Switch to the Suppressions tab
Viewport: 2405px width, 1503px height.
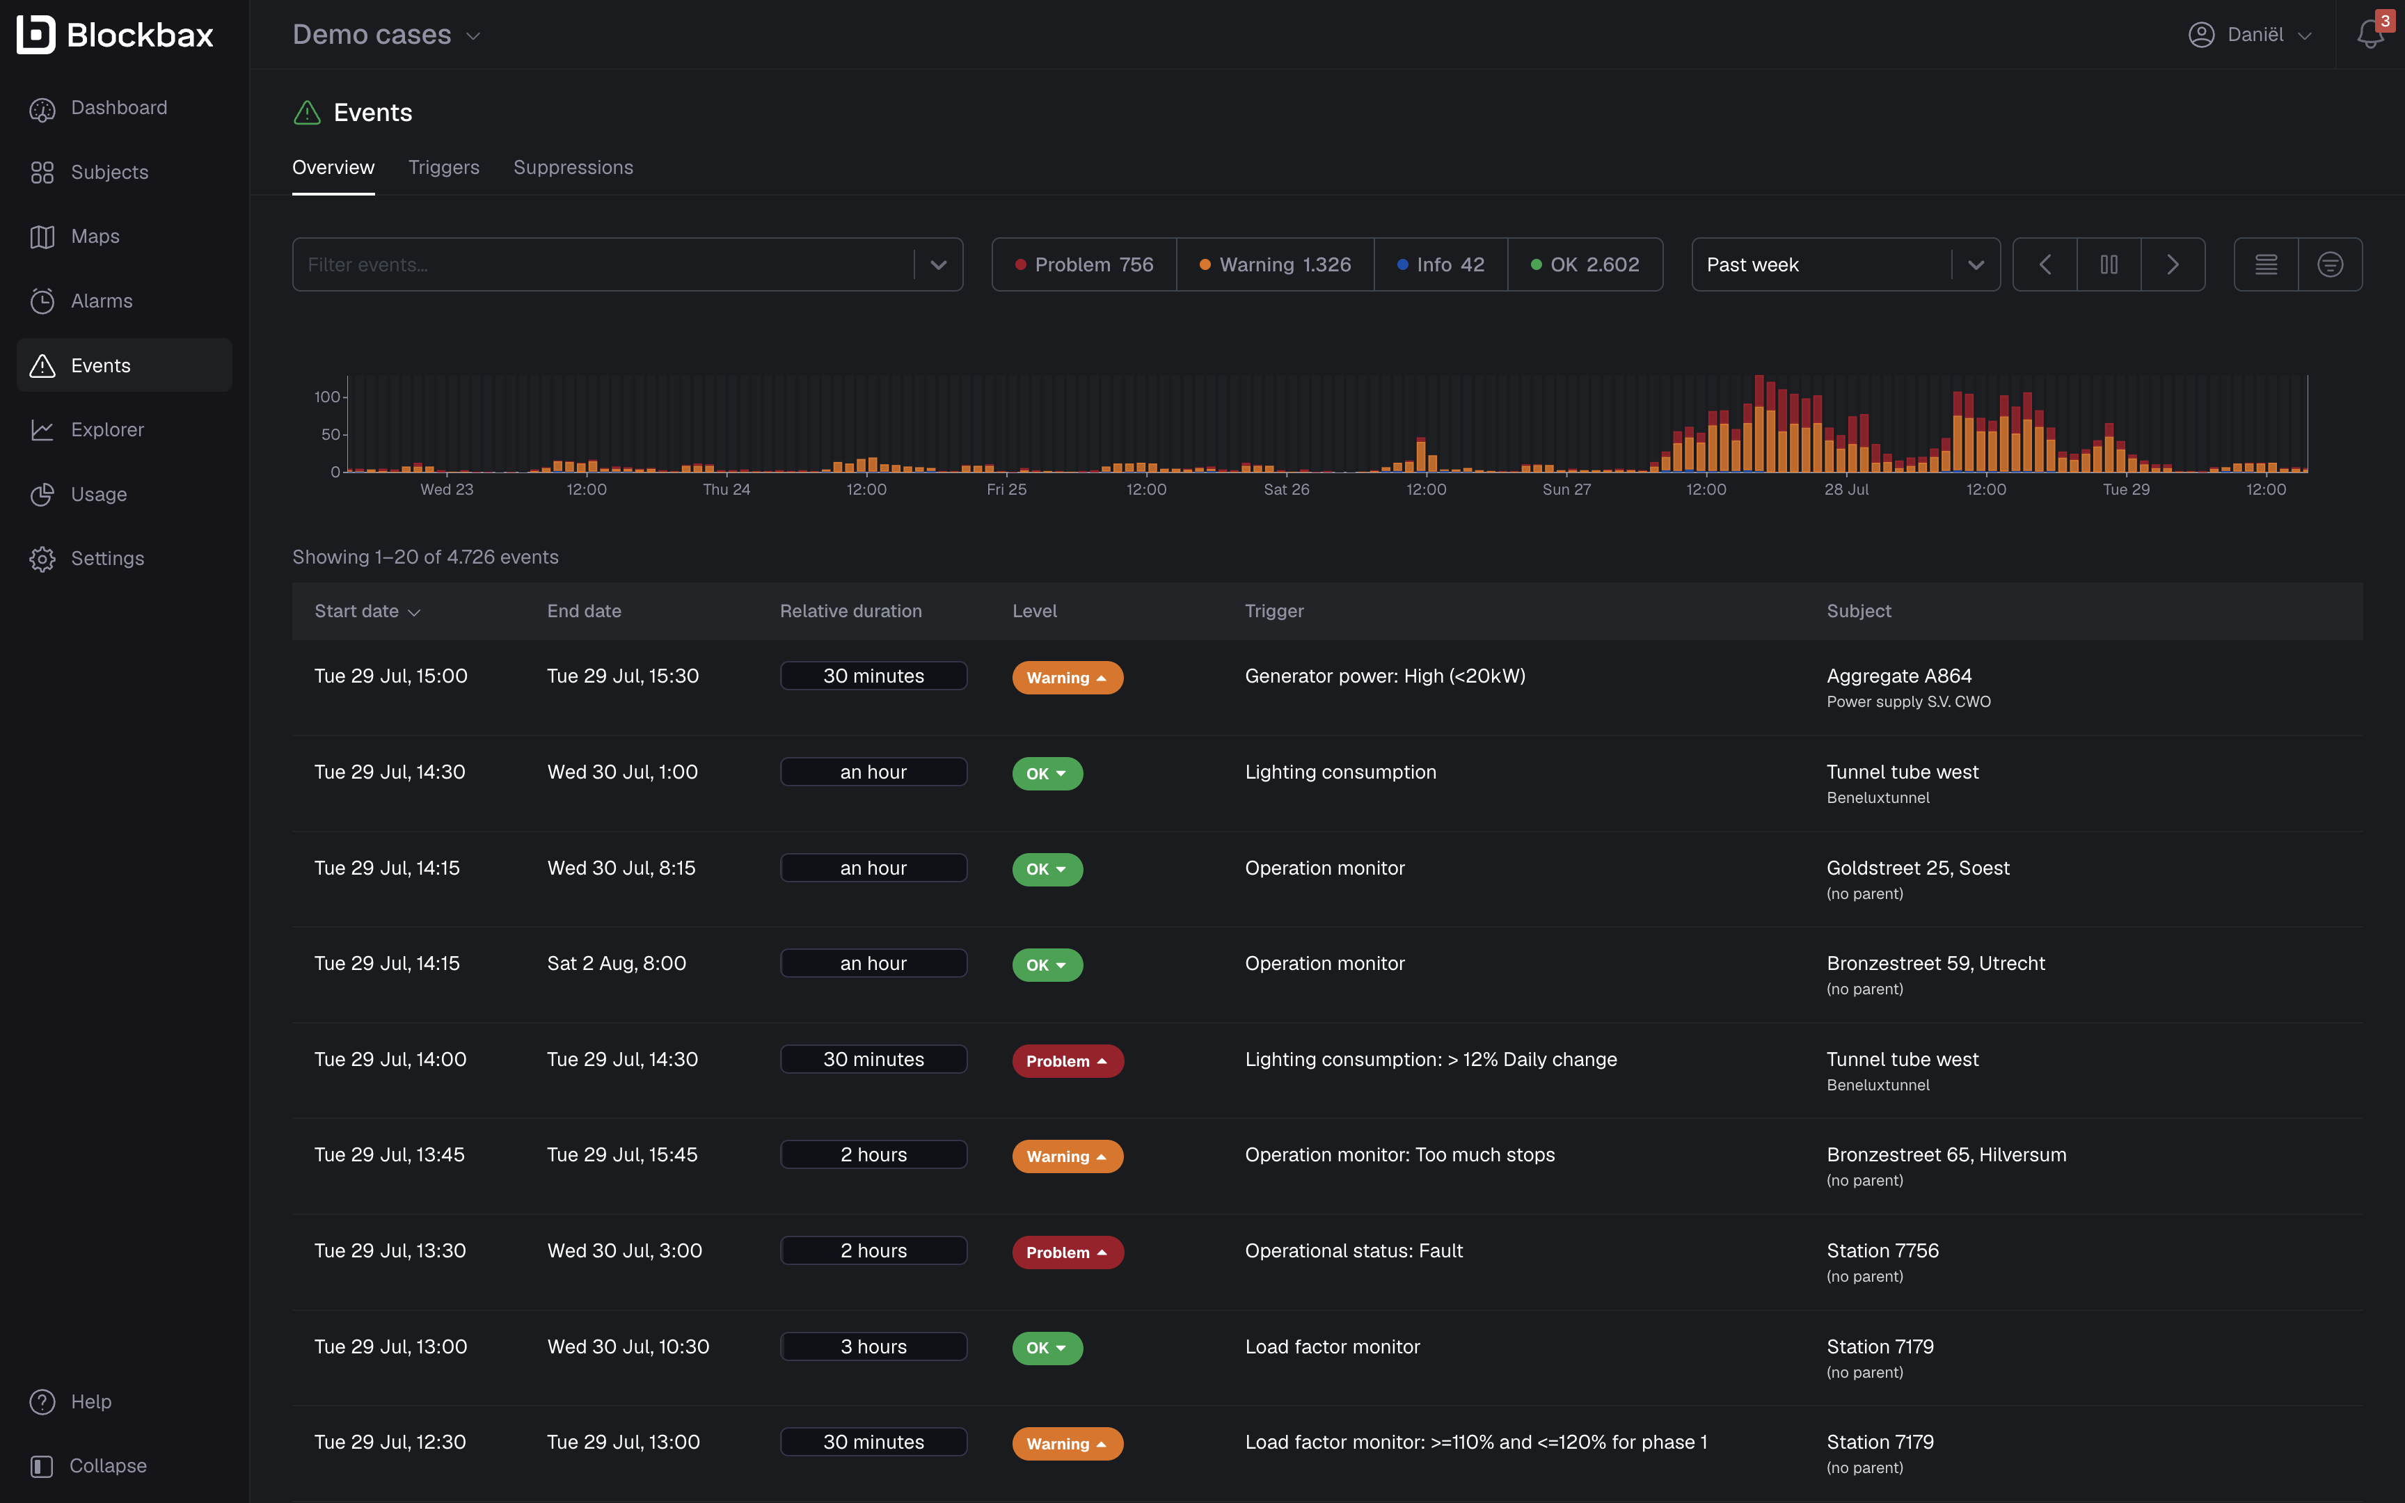coord(573,167)
